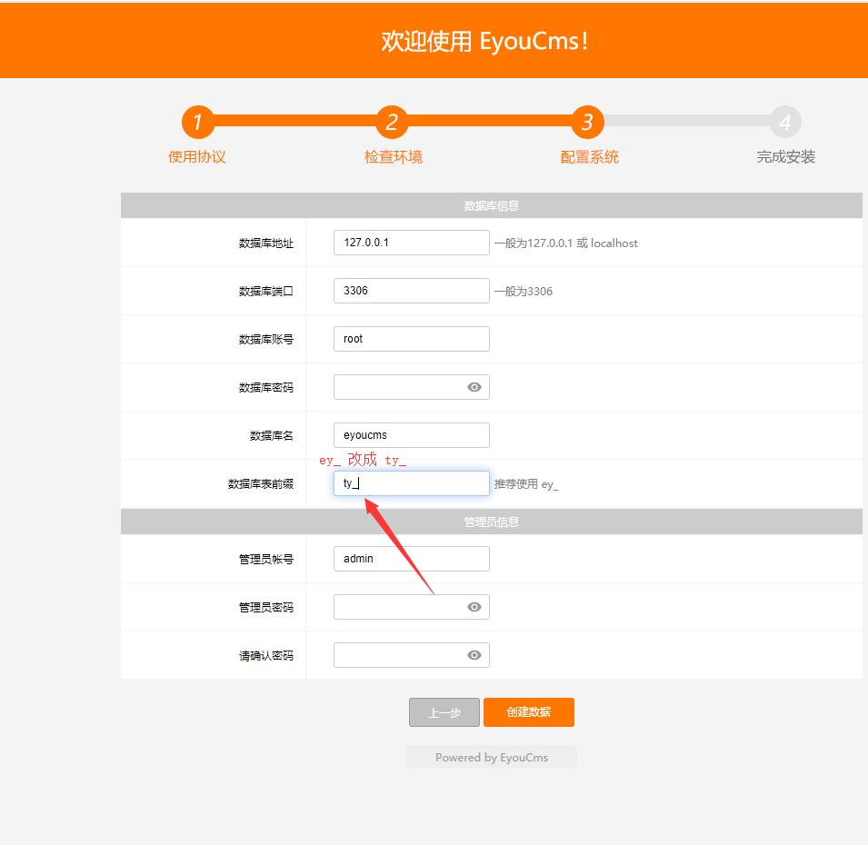Click the database name field eyoucms

pos(412,435)
